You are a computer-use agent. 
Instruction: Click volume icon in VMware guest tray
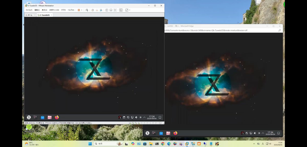click(136, 117)
